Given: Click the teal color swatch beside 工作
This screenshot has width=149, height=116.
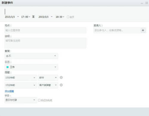Looking at the screenshot, I should tap(7, 67).
